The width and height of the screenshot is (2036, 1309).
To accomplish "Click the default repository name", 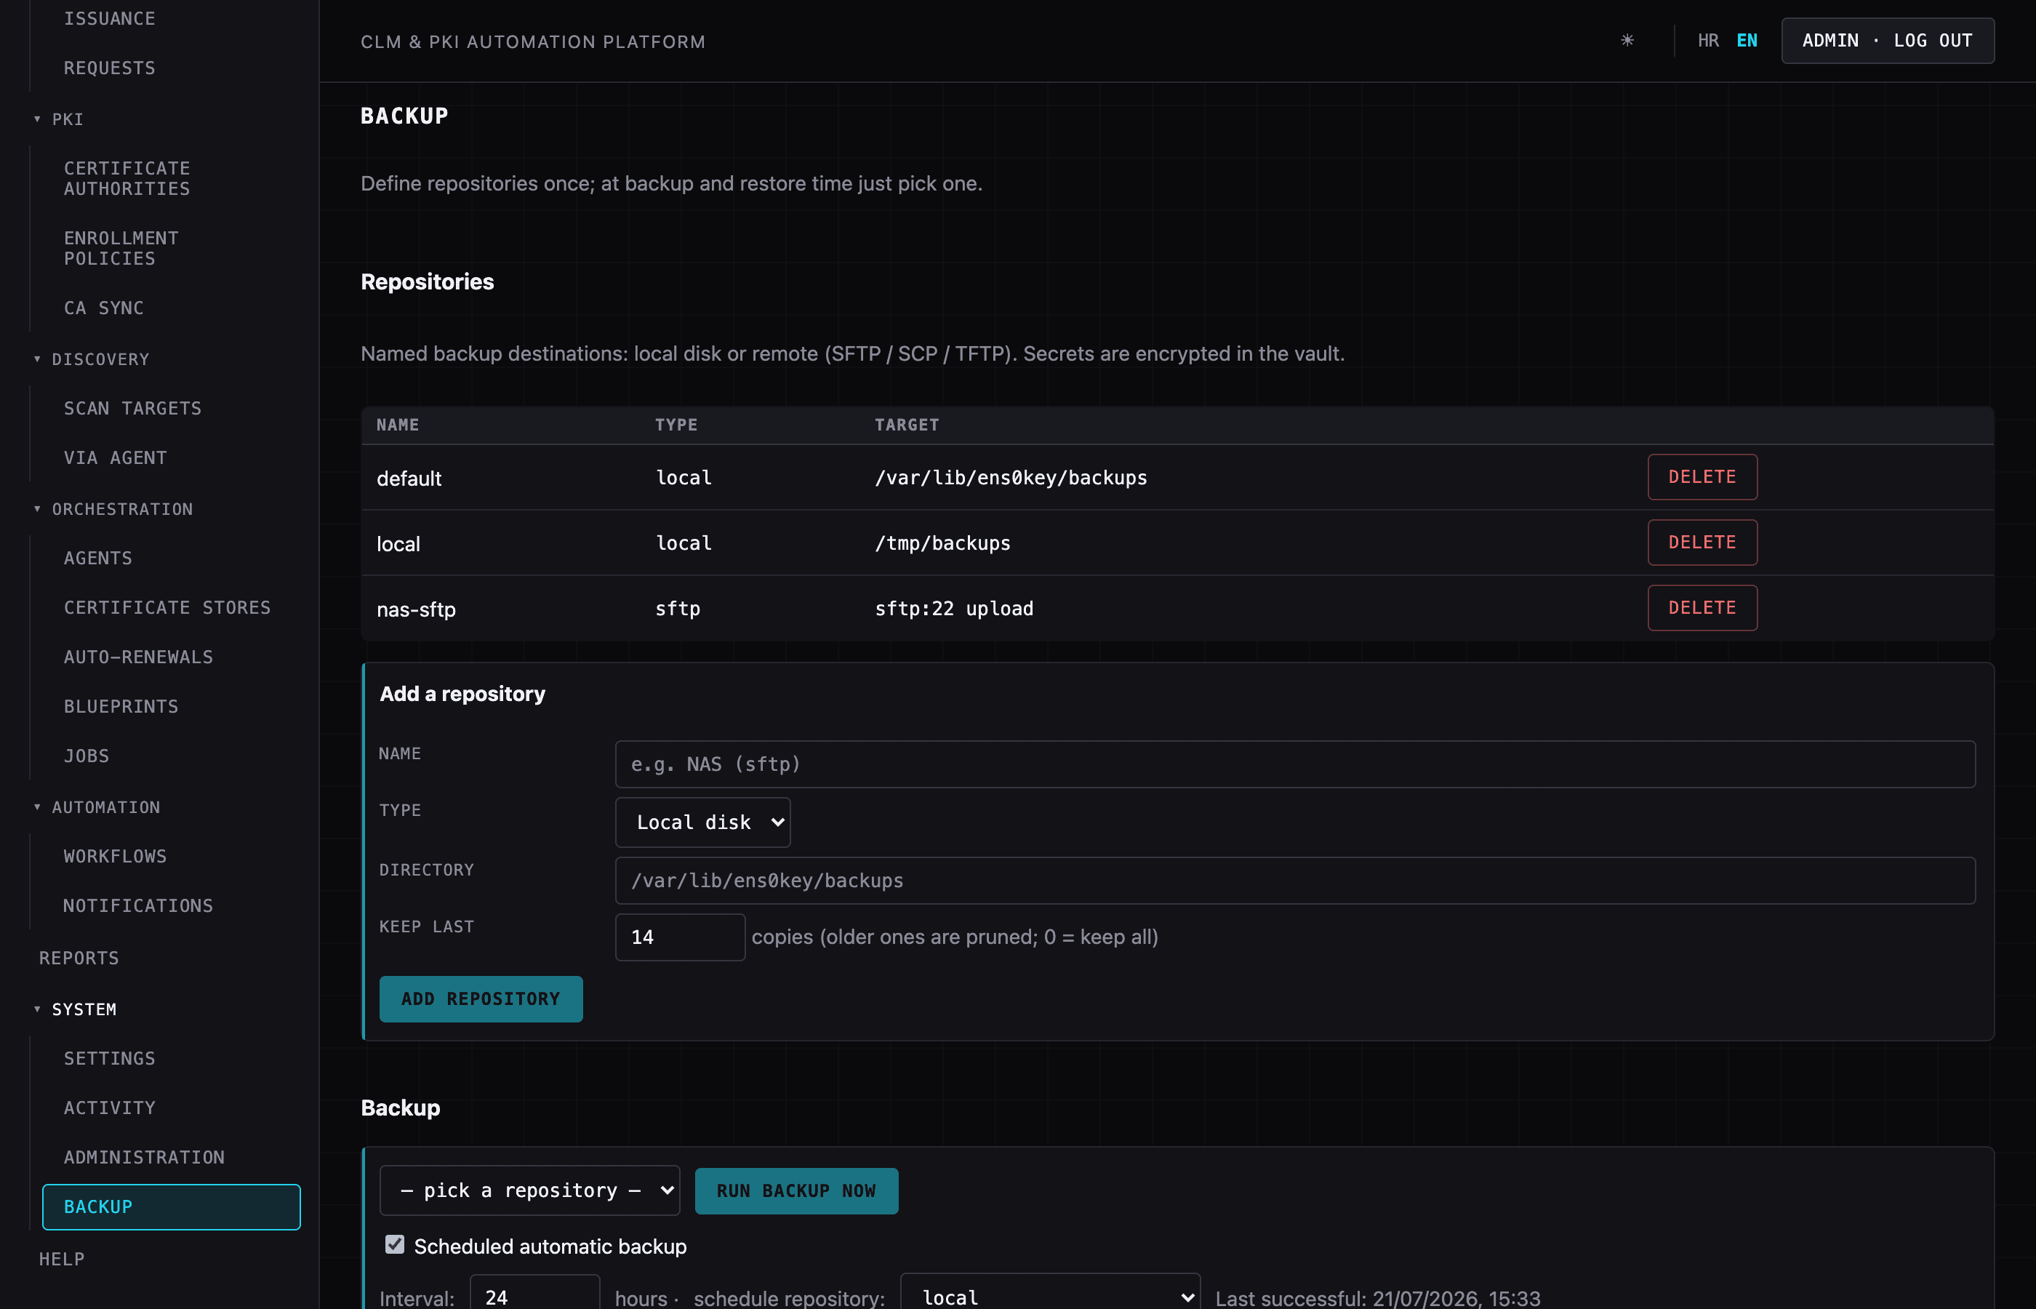I will pos(409,479).
